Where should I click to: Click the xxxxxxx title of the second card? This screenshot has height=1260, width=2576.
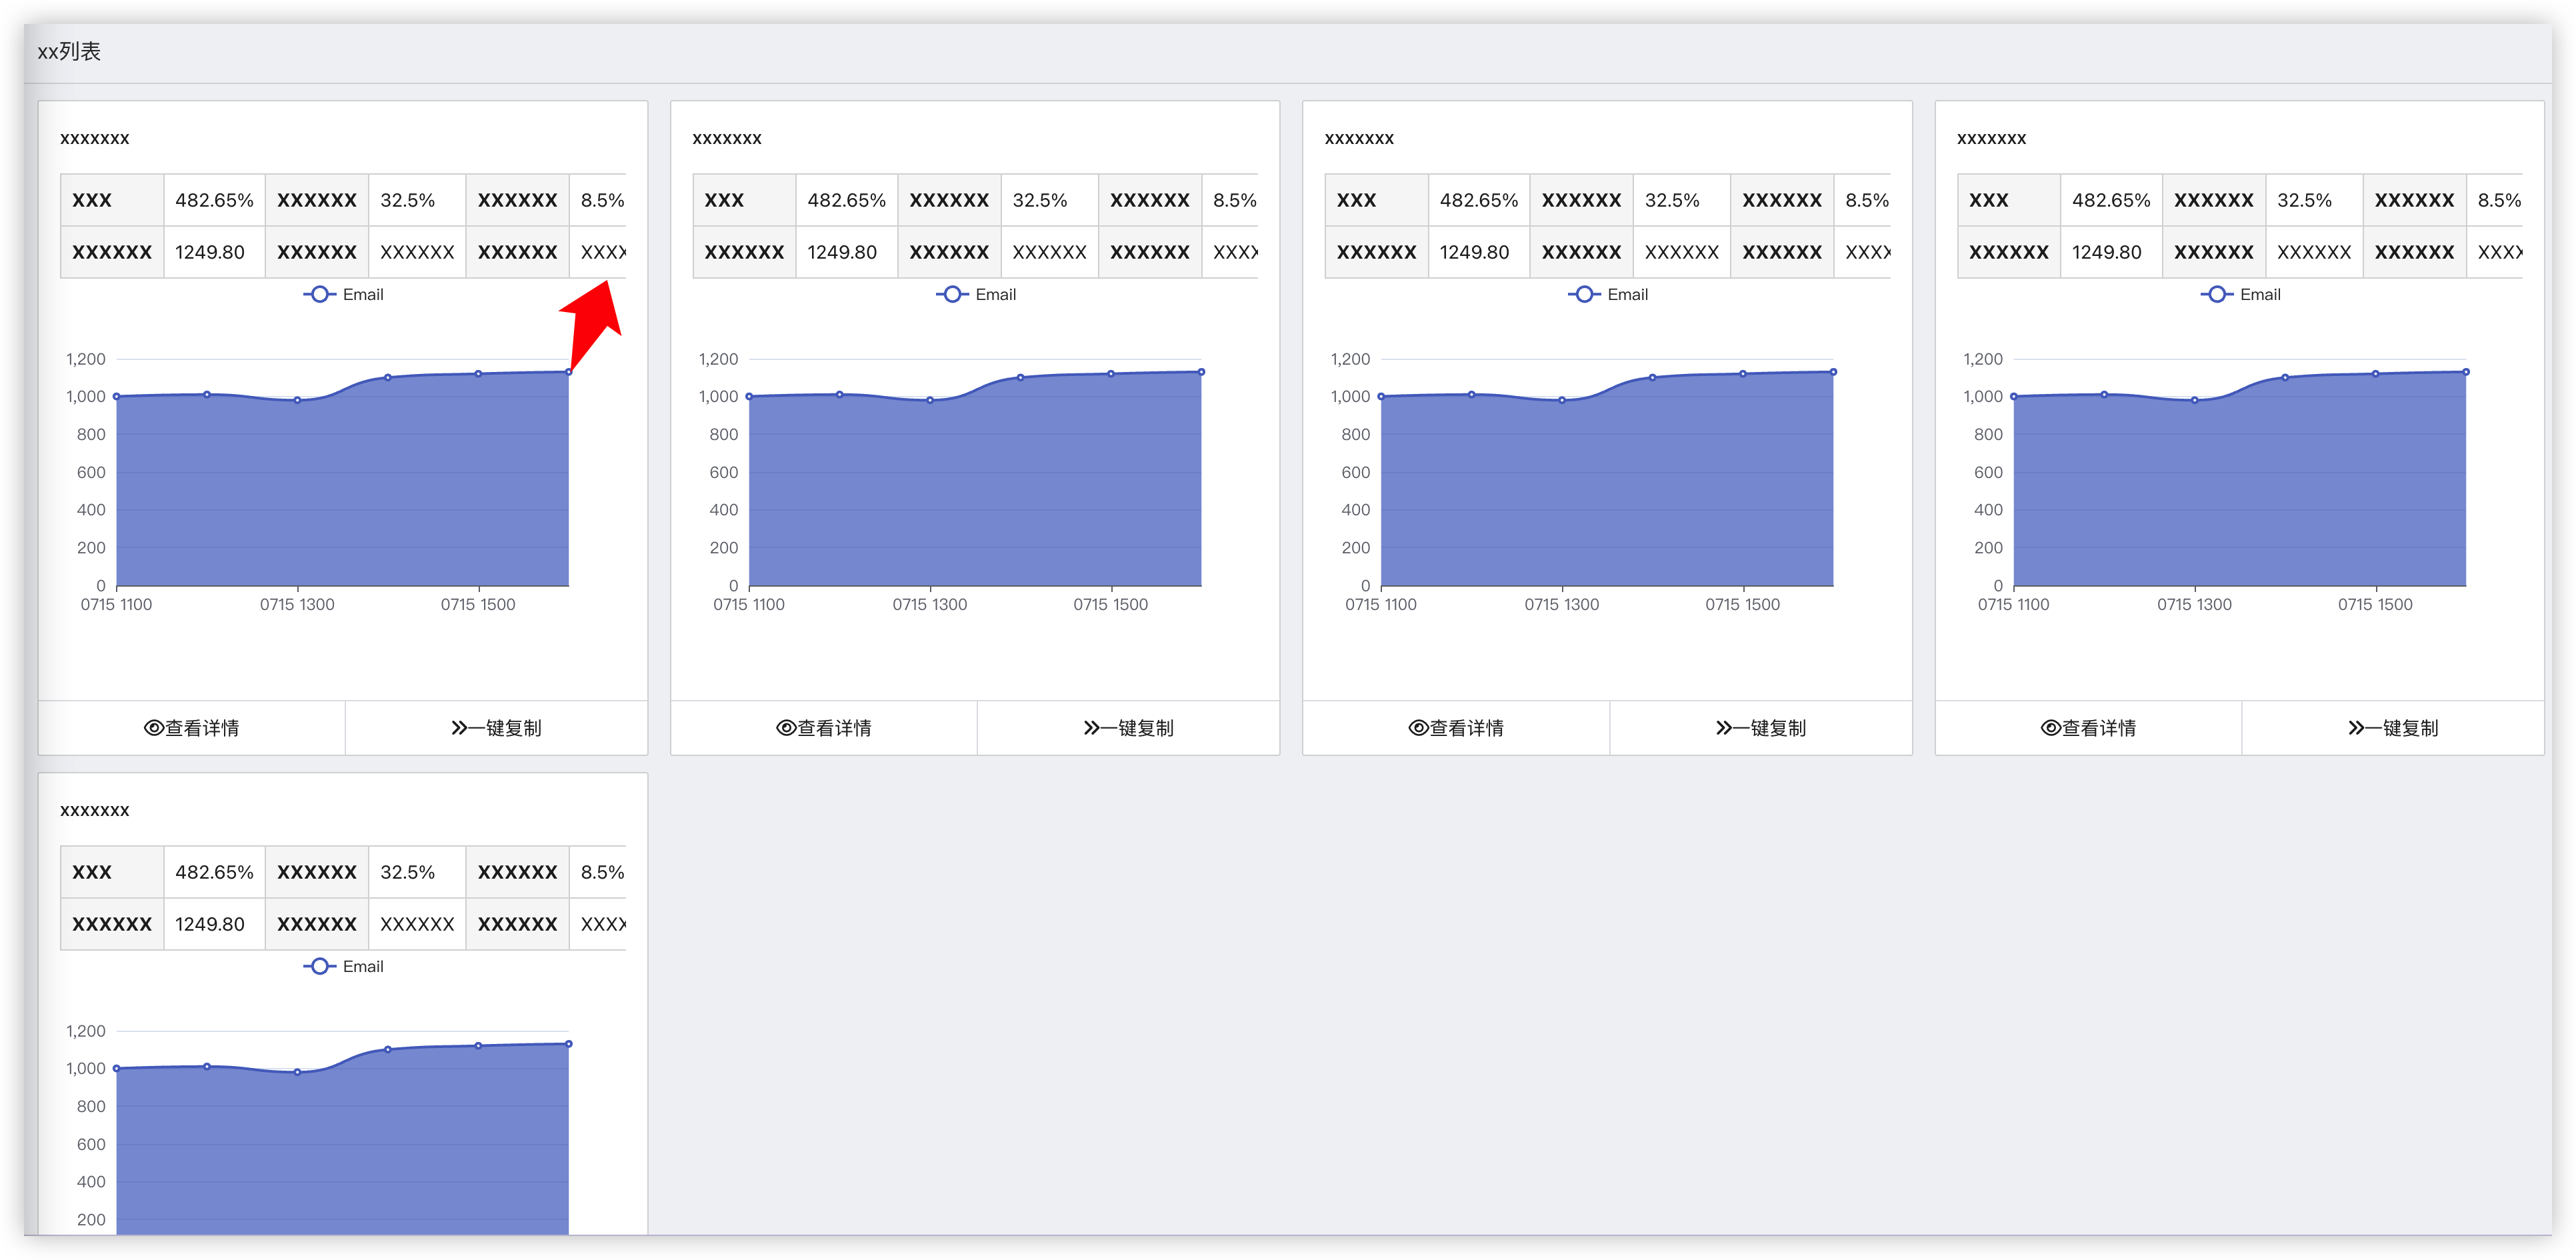[x=727, y=138]
